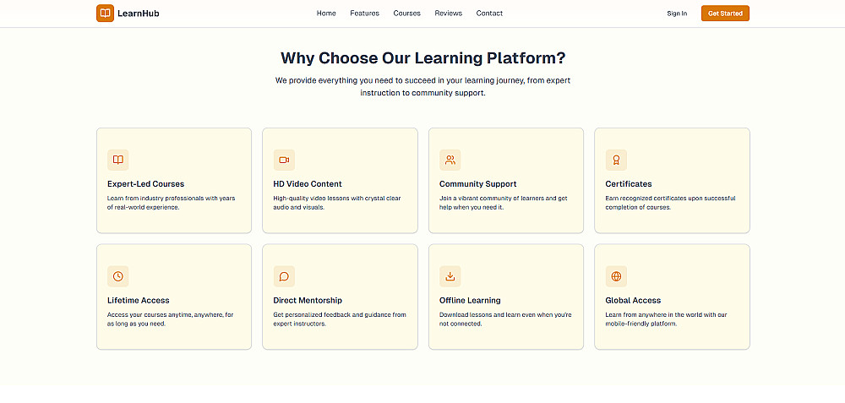Click the LearnHub brand name text
845x403 pixels.
click(x=139, y=14)
